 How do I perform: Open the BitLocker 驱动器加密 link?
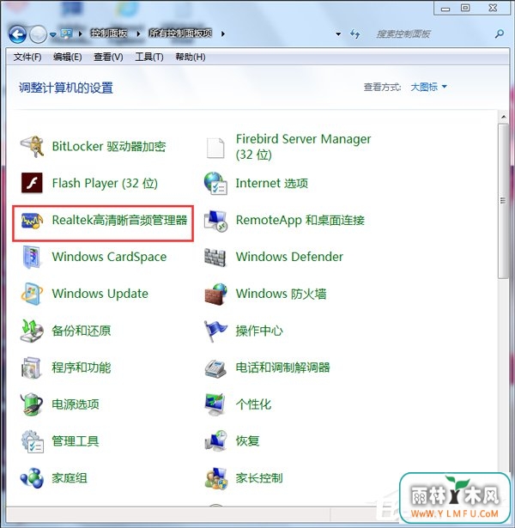pos(109,147)
